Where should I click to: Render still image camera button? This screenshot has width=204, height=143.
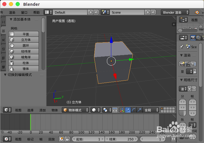point(182,64)
